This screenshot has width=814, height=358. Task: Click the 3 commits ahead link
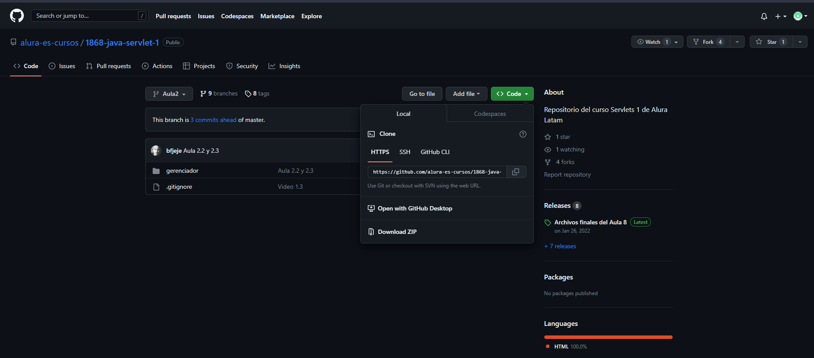point(213,120)
